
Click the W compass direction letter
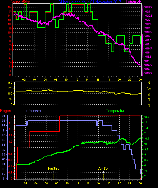click(149, 89)
